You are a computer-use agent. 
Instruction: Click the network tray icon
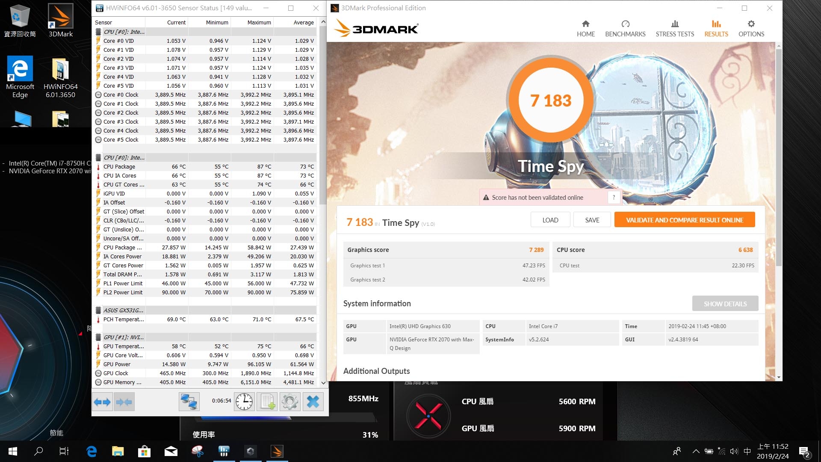(x=722, y=451)
